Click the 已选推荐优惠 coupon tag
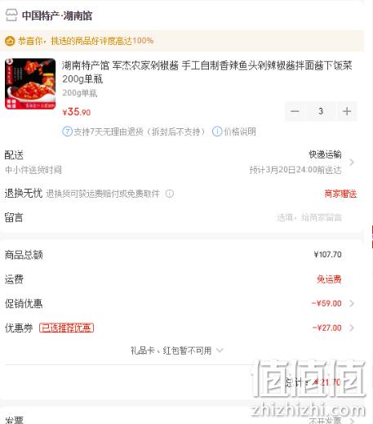 point(67,328)
